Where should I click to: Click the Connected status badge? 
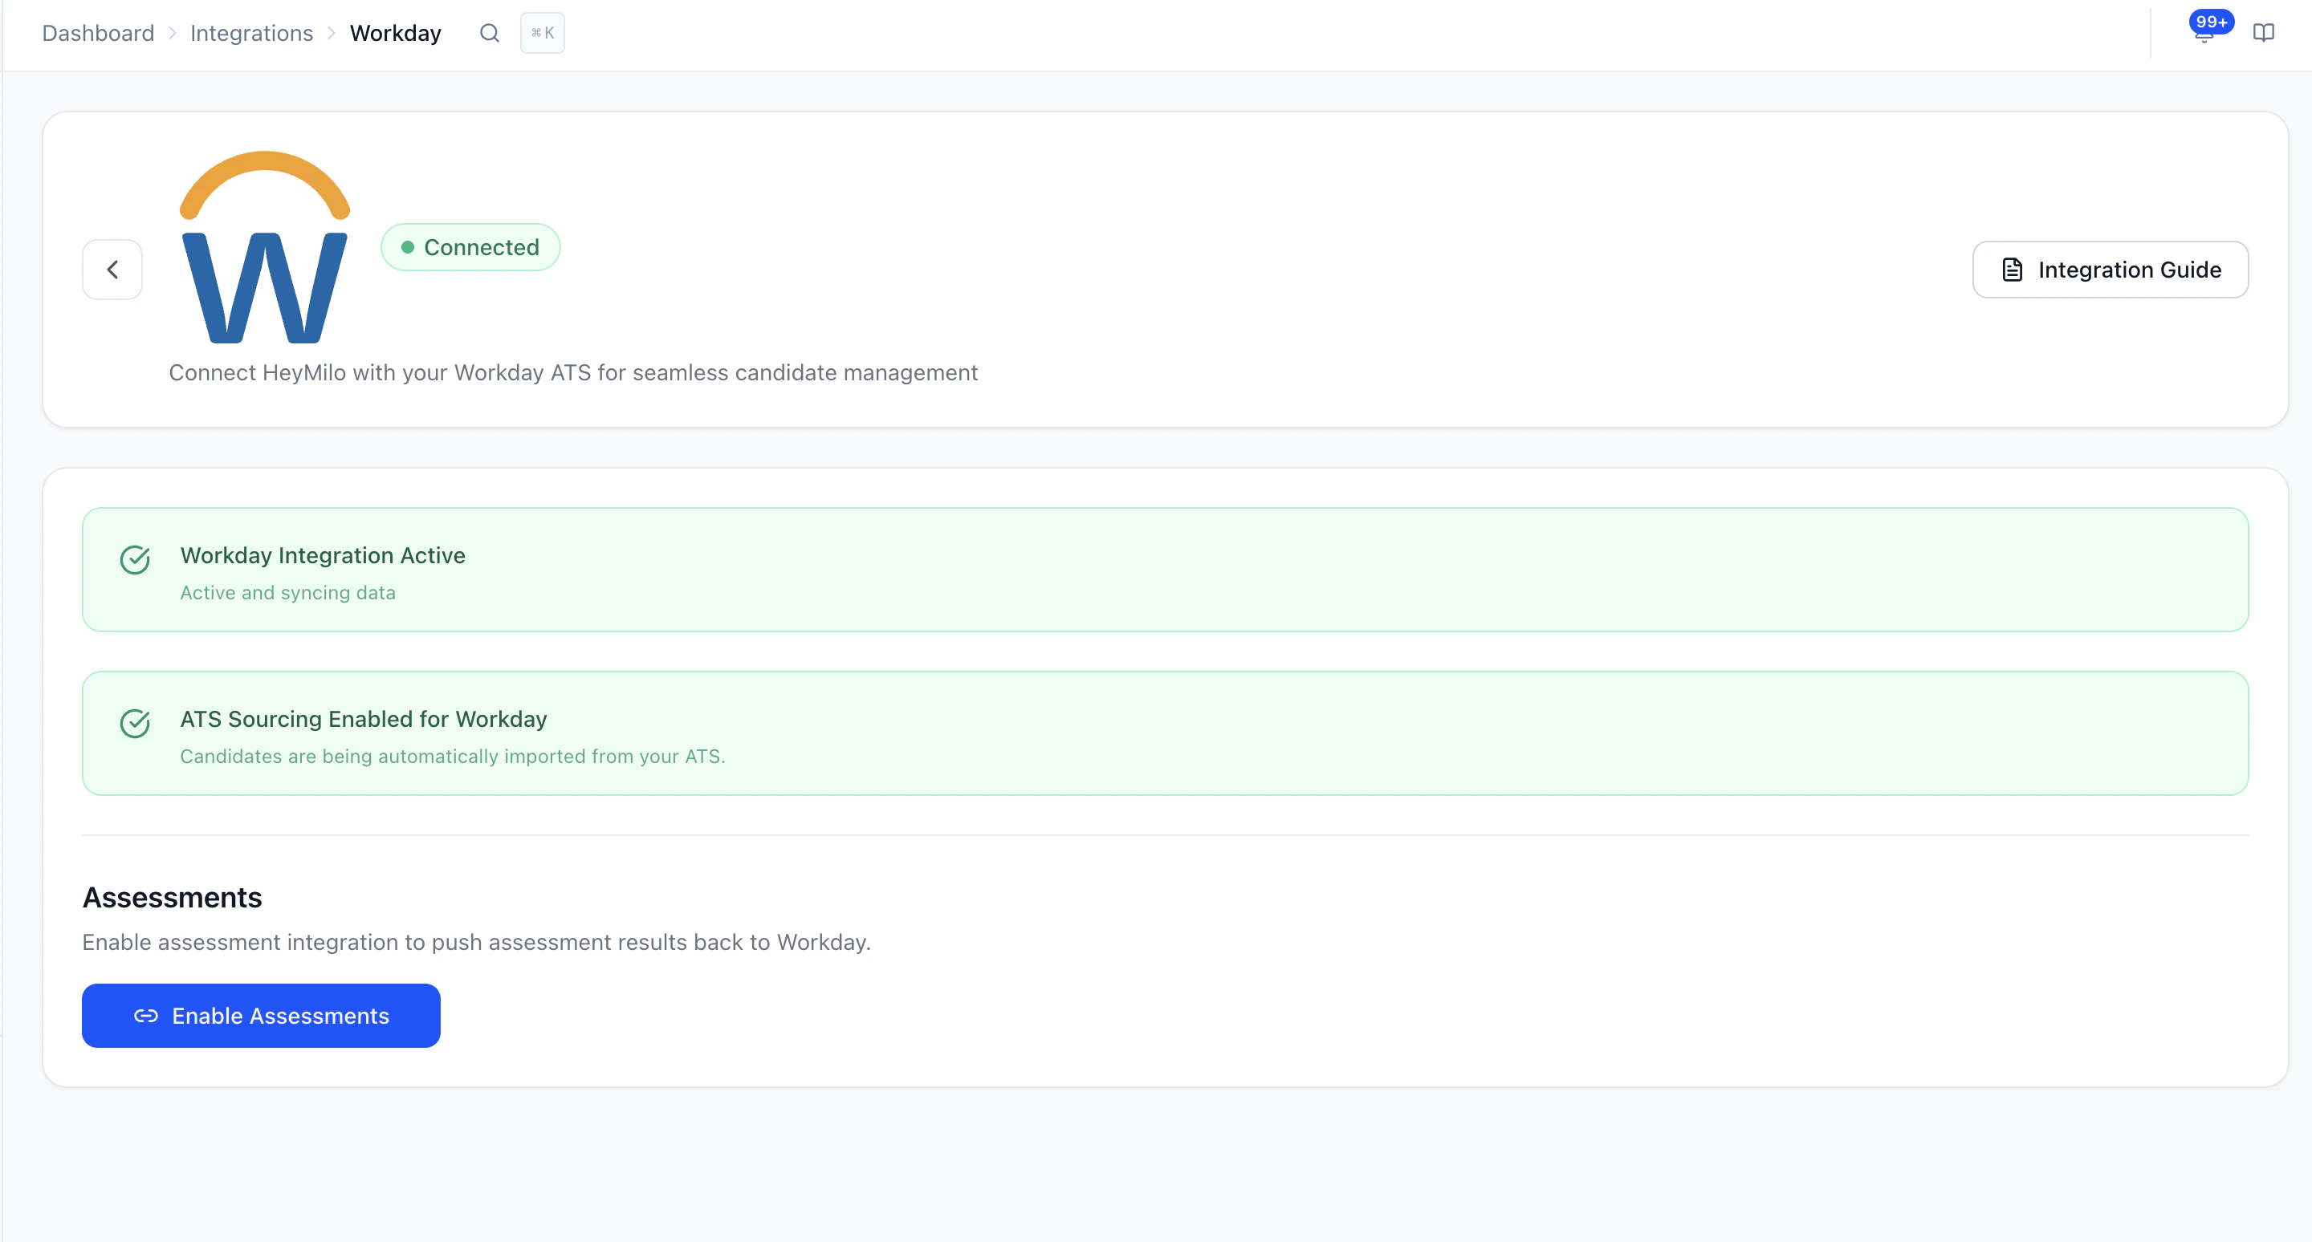(x=470, y=246)
